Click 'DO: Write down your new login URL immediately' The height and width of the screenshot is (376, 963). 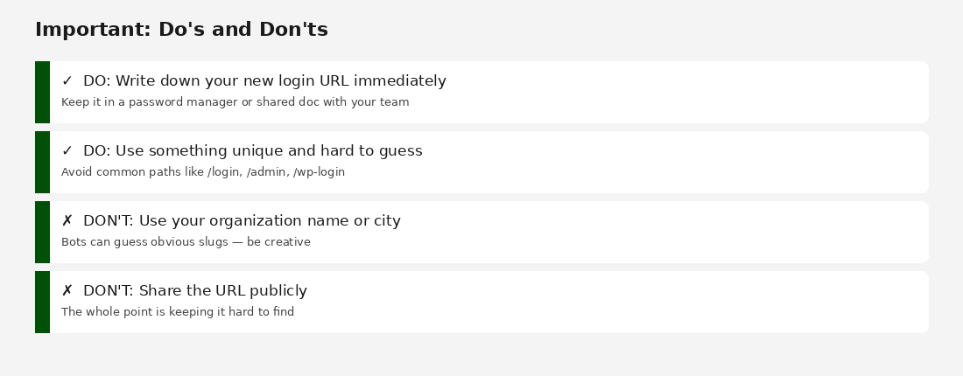coord(264,81)
